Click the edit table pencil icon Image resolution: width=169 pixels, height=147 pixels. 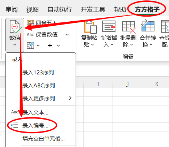(30, 46)
